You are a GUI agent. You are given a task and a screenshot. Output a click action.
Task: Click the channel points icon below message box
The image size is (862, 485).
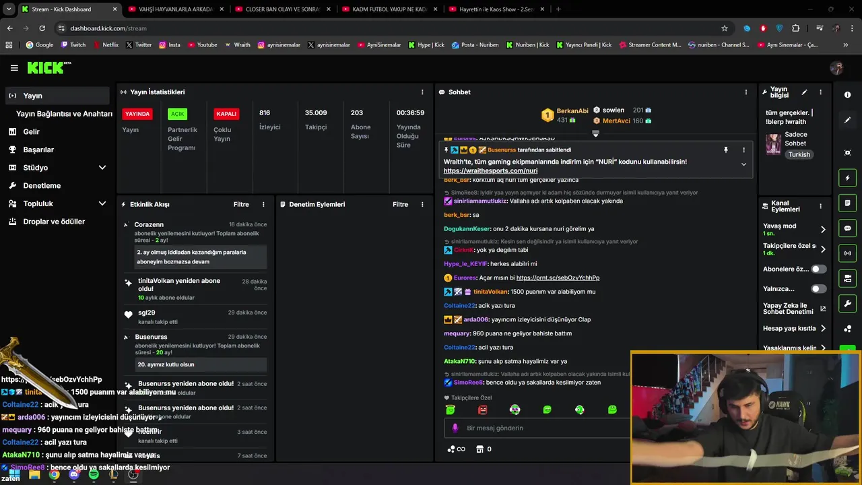(456, 449)
